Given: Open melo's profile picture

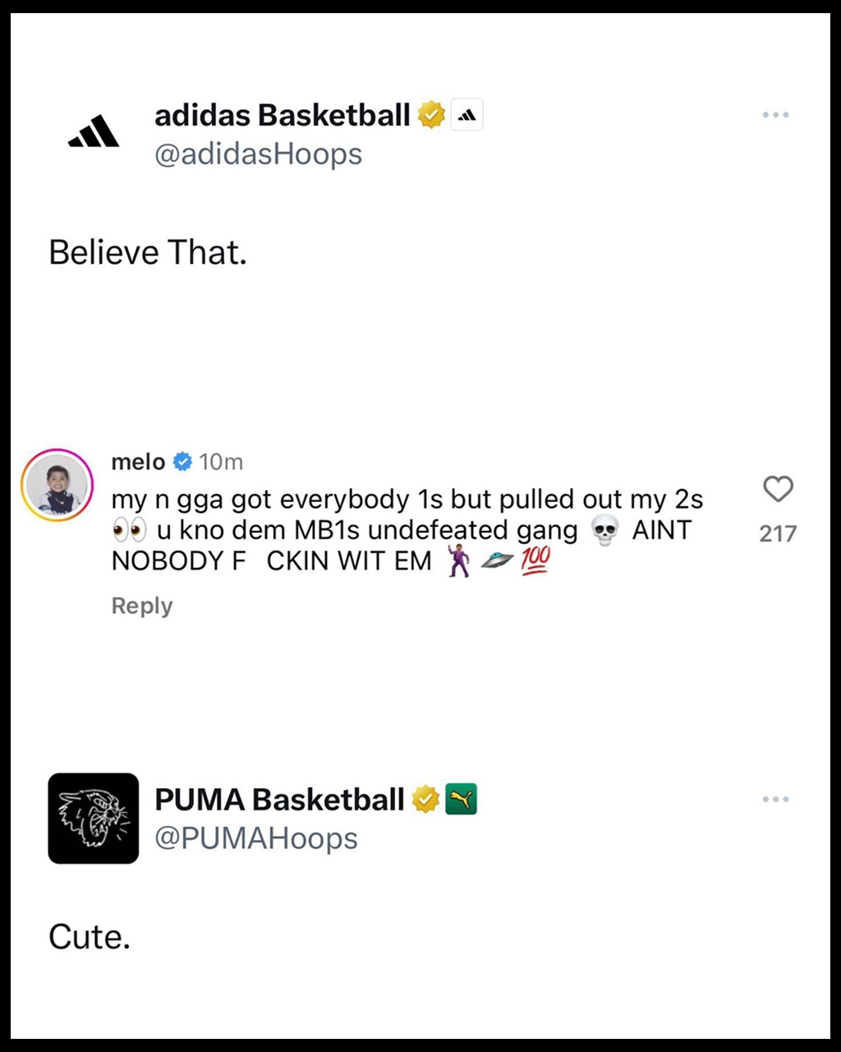Looking at the screenshot, I should click(x=57, y=485).
